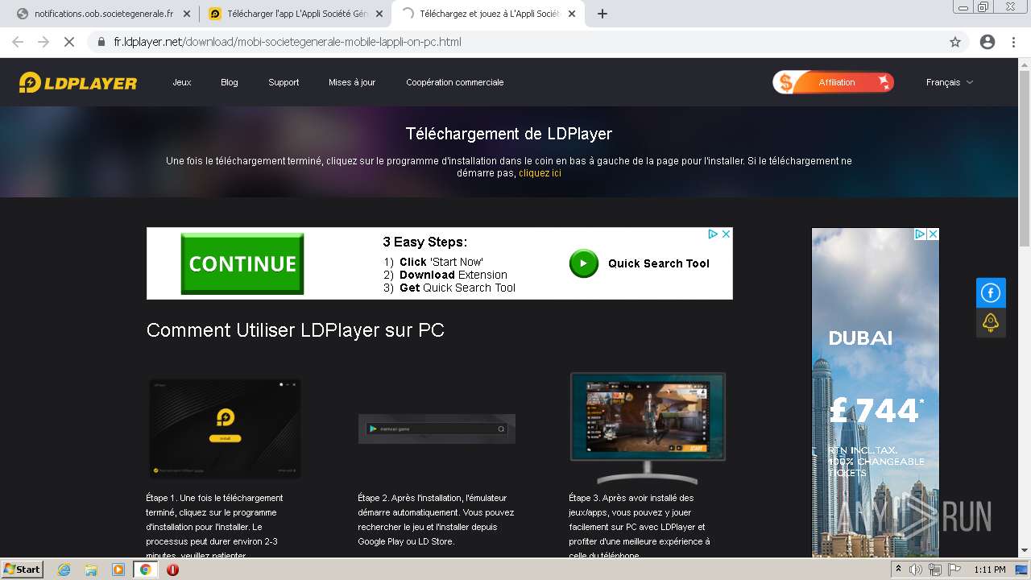The image size is (1031, 580).
Task: Share via the Facebook side button
Action: coord(991,293)
